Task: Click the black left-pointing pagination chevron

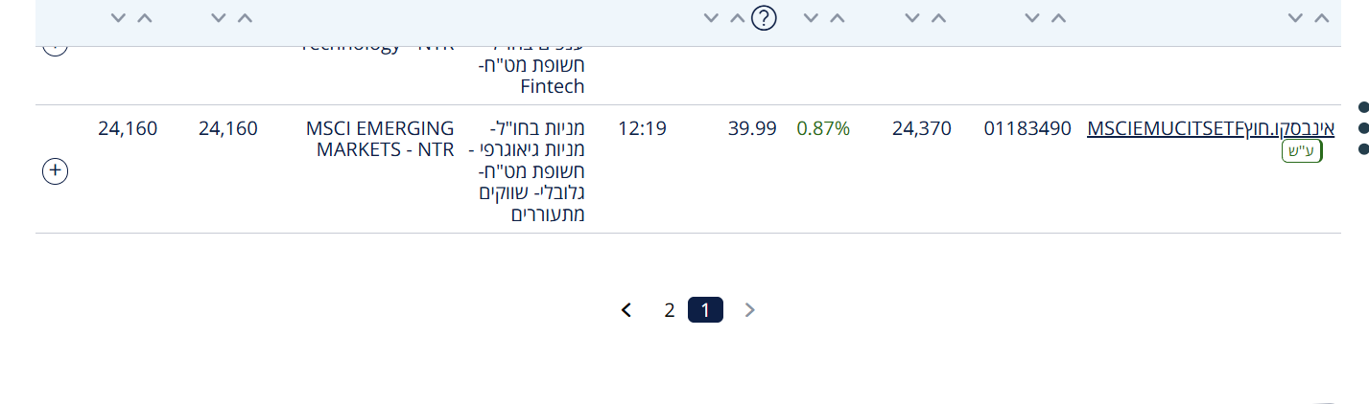Action: point(626,310)
